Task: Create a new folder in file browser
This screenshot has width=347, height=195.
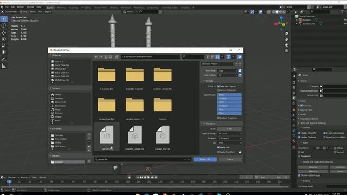Action: [x=117, y=57]
